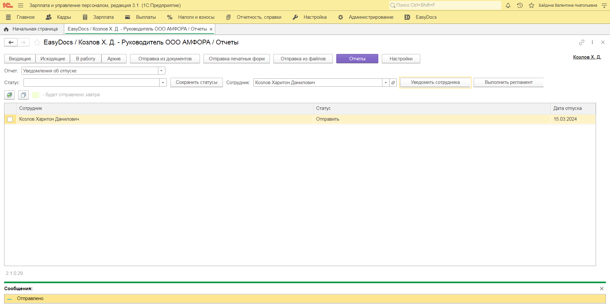
Task: Open the notifications bell icon
Action: [508, 5]
